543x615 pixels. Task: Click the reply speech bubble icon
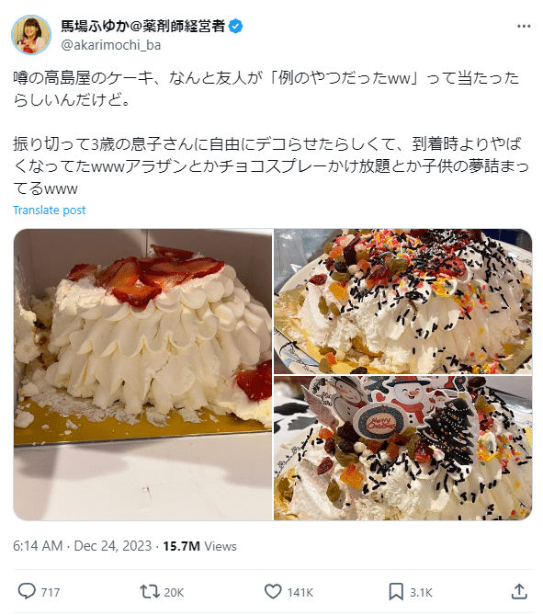27,591
